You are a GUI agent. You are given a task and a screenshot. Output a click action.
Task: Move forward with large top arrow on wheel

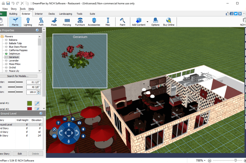(x=69, y=125)
